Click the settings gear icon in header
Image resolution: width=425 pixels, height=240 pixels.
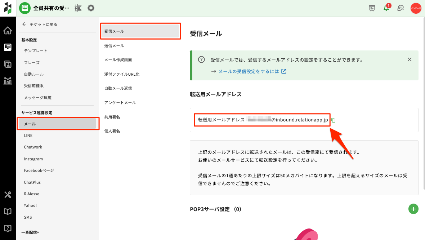[91, 8]
